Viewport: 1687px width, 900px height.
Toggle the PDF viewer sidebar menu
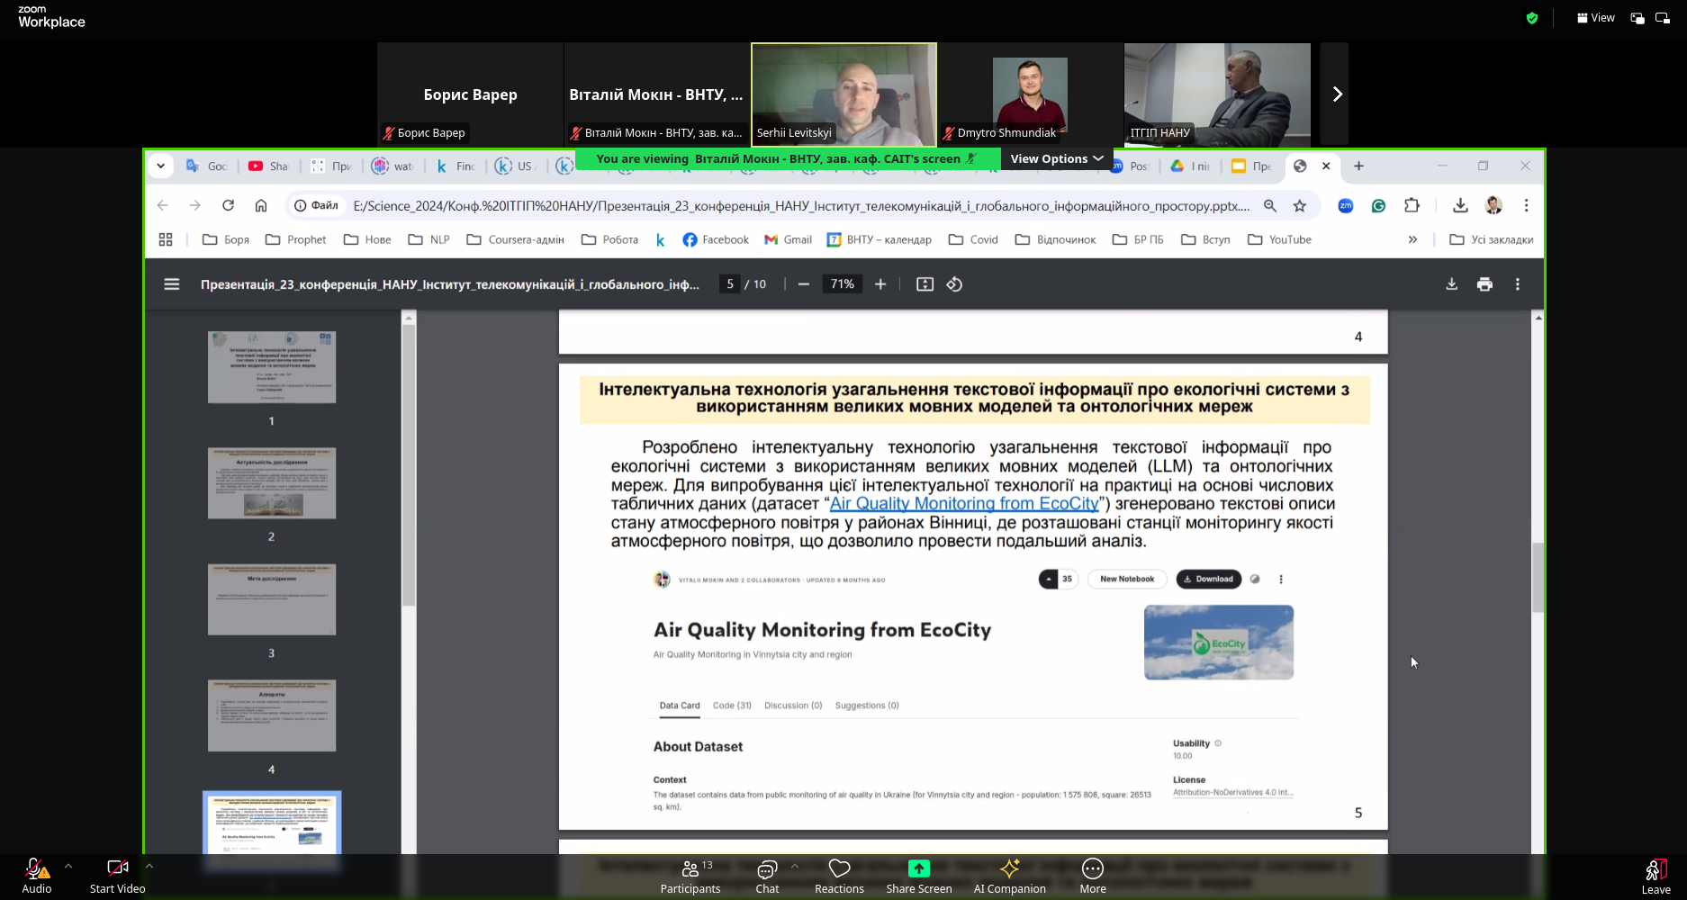click(172, 284)
